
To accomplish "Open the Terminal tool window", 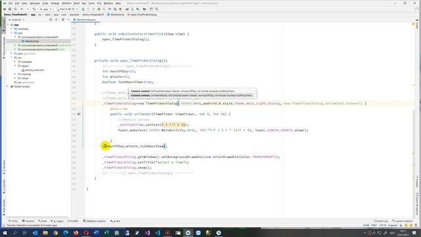I will point(28,221).
